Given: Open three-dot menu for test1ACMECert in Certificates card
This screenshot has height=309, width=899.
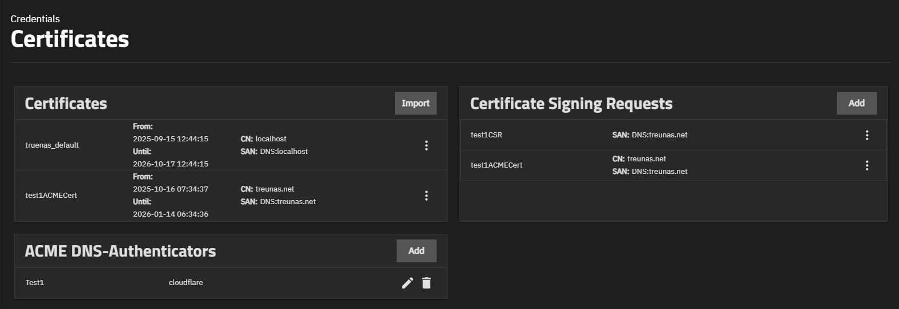Looking at the screenshot, I should [x=426, y=196].
